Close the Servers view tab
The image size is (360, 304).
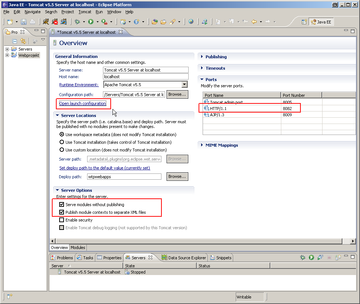(150, 257)
